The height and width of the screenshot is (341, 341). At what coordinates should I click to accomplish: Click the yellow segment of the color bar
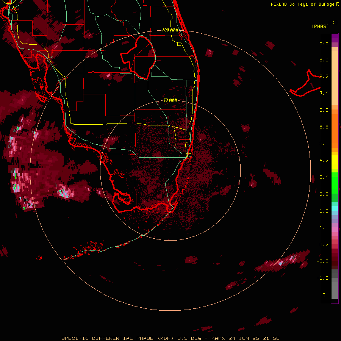335,162
